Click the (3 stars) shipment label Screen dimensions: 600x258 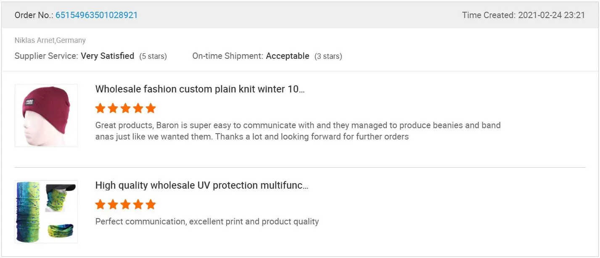[328, 56]
